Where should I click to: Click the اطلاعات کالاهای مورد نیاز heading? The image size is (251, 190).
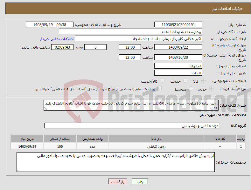coord(223,115)
